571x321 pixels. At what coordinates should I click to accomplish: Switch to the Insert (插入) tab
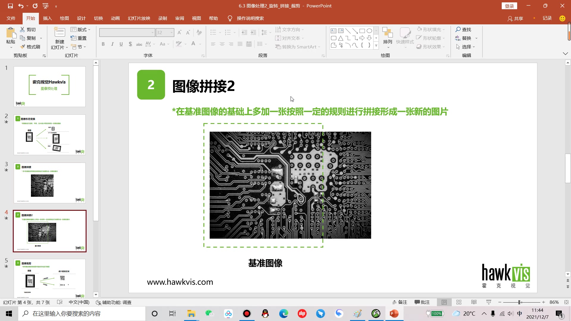47,18
